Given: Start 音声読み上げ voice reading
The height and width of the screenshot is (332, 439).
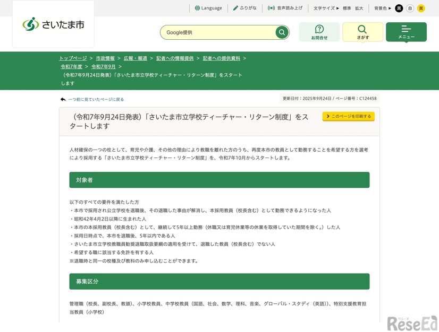Looking at the screenshot, I should coord(285,8).
